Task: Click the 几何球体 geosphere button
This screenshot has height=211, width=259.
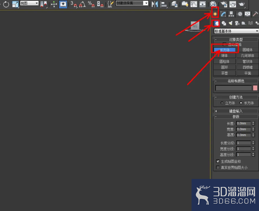Action: (248, 56)
